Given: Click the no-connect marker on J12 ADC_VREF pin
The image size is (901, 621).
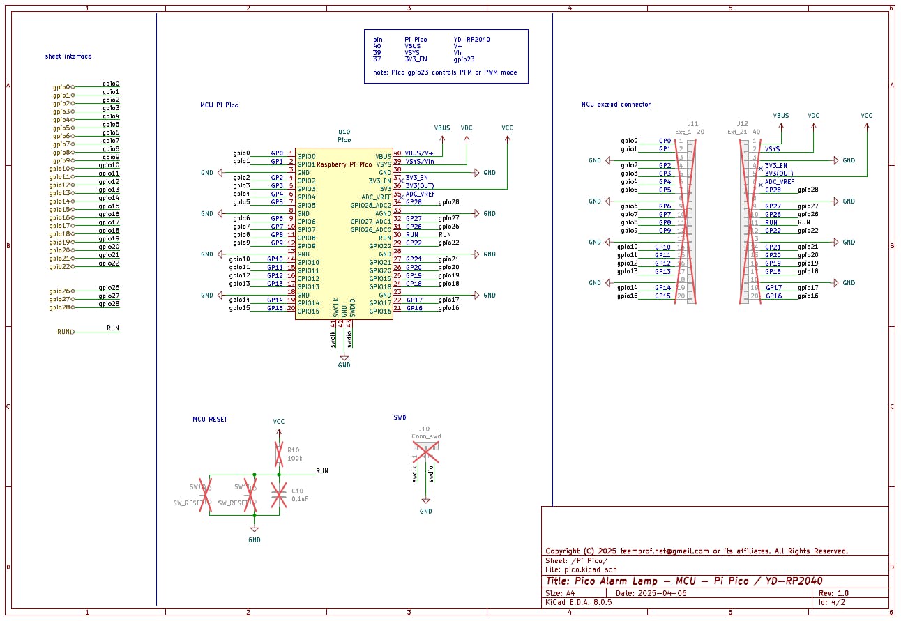Looking at the screenshot, I should 760,185.
